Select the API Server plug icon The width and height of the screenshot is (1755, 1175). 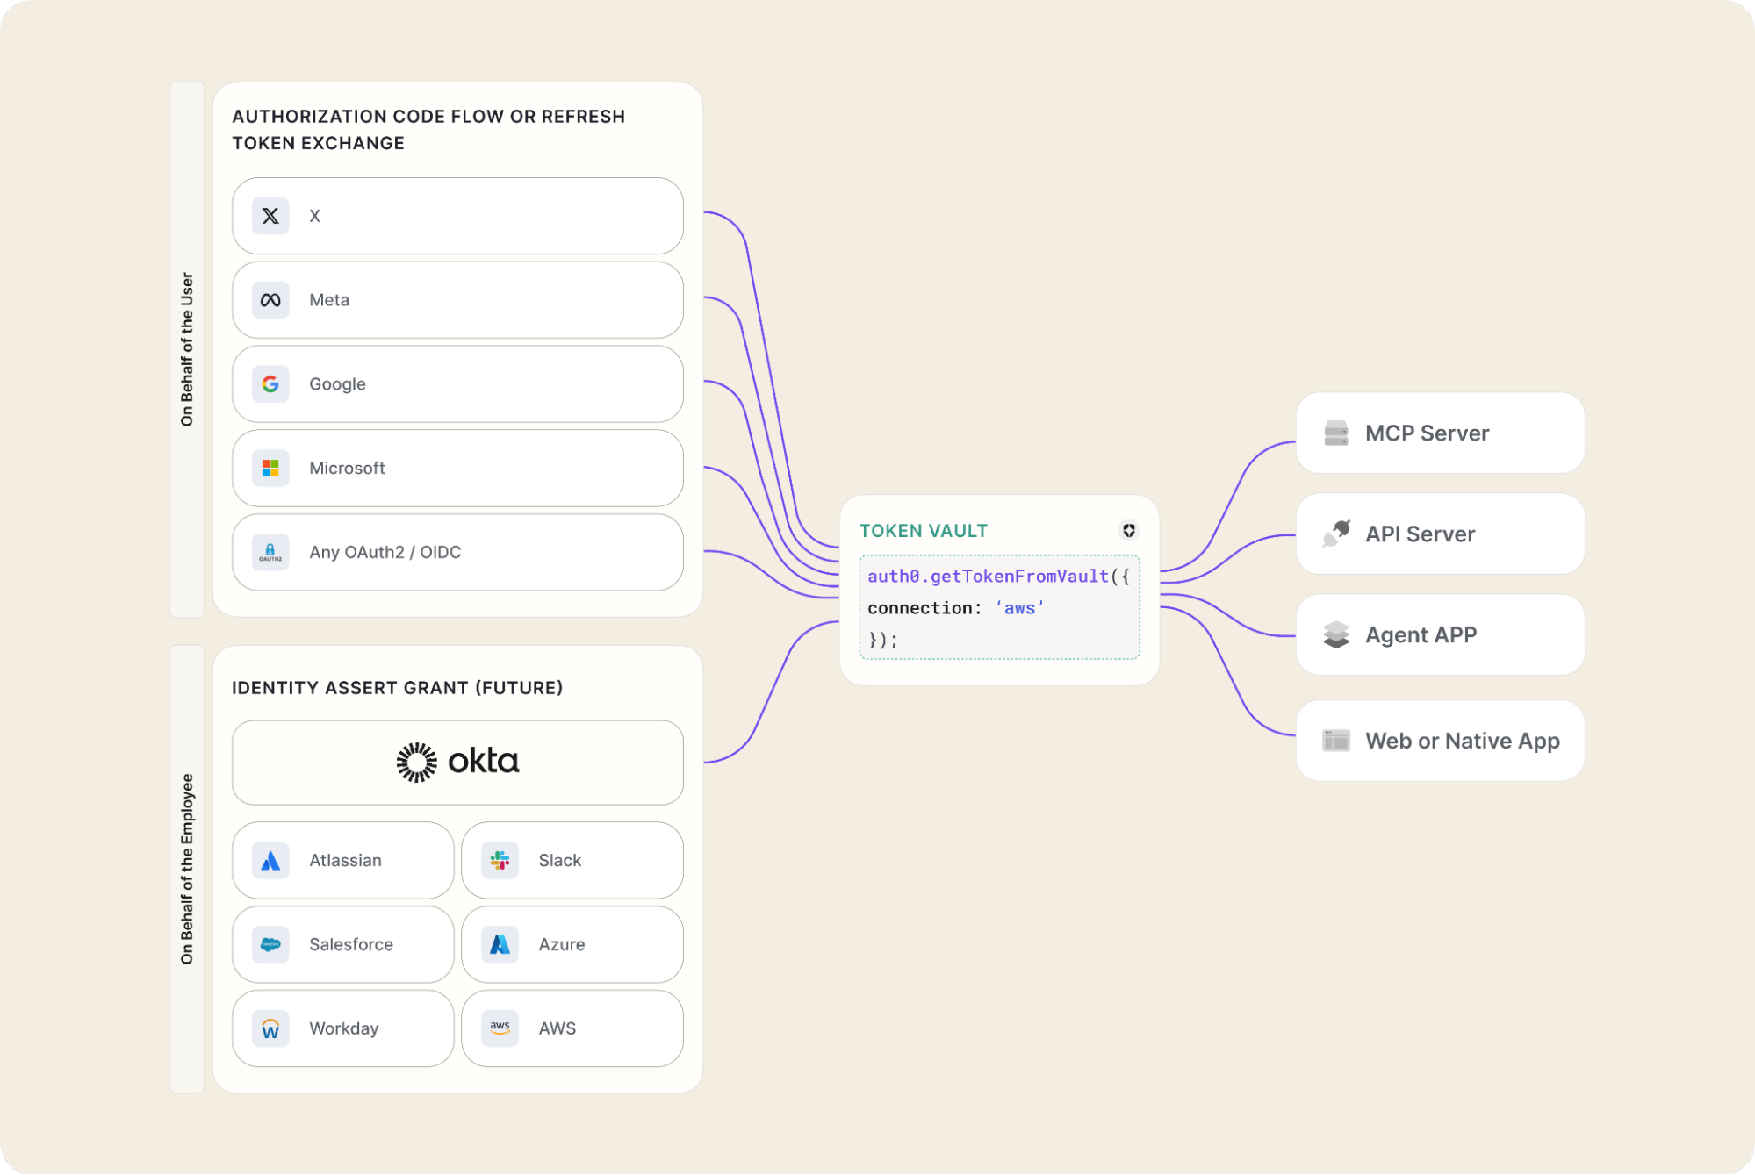click(x=1338, y=534)
